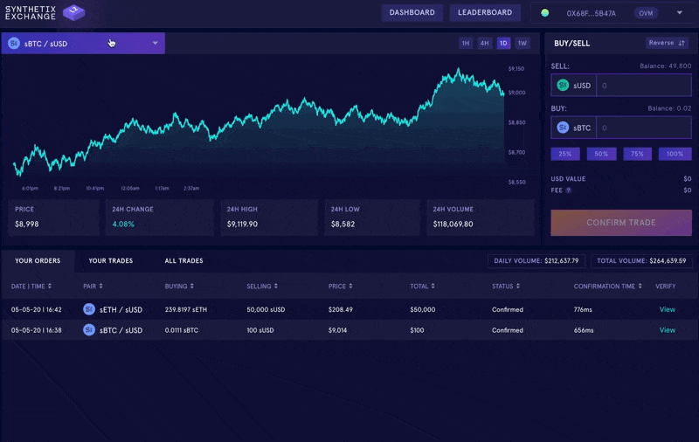The image size is (699, 442).
Task: Sort orders by Buying column arrows
Action: pos(191,286)
